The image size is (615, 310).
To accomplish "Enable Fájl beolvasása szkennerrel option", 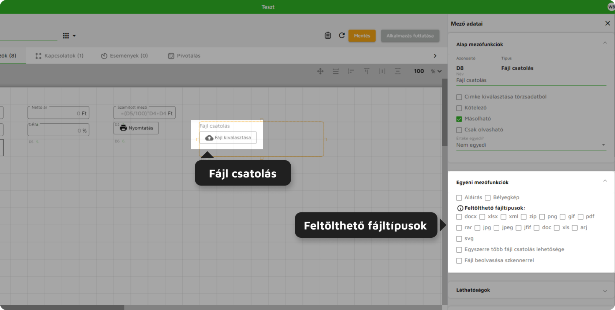I will (459, 261).
